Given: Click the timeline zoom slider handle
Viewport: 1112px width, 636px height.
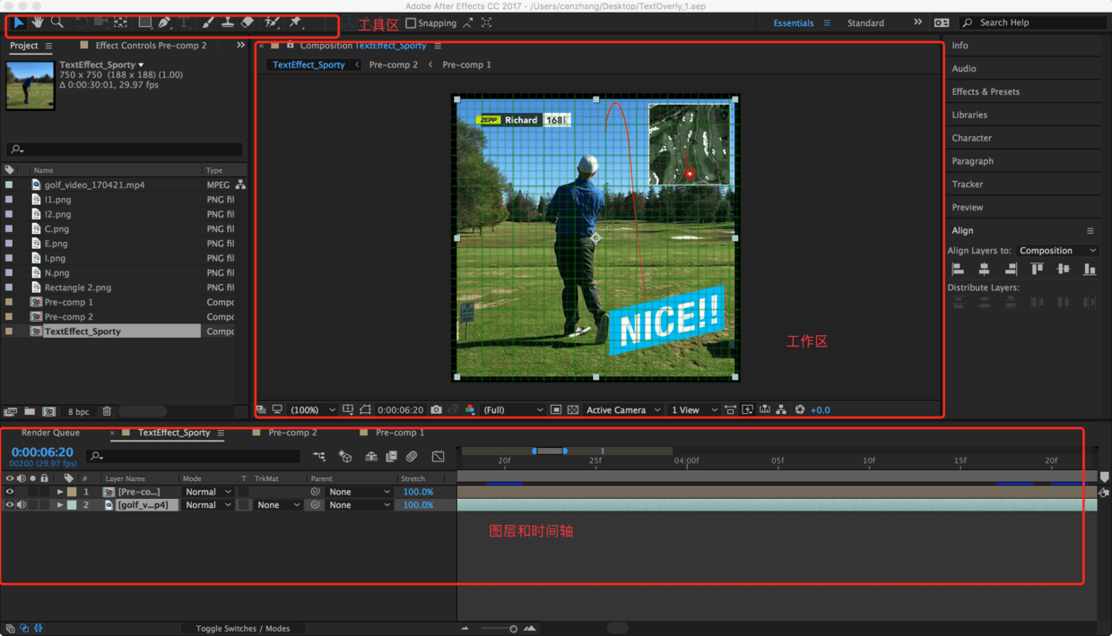Looking at the screenshot, I should (513, 629).
